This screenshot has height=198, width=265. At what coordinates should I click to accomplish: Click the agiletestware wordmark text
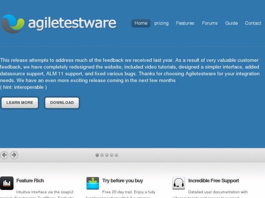(x=72, y=24)
